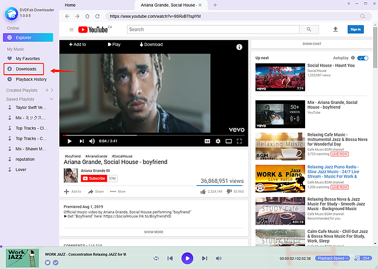Favorite current track with heart icon

tap(48, 263)
